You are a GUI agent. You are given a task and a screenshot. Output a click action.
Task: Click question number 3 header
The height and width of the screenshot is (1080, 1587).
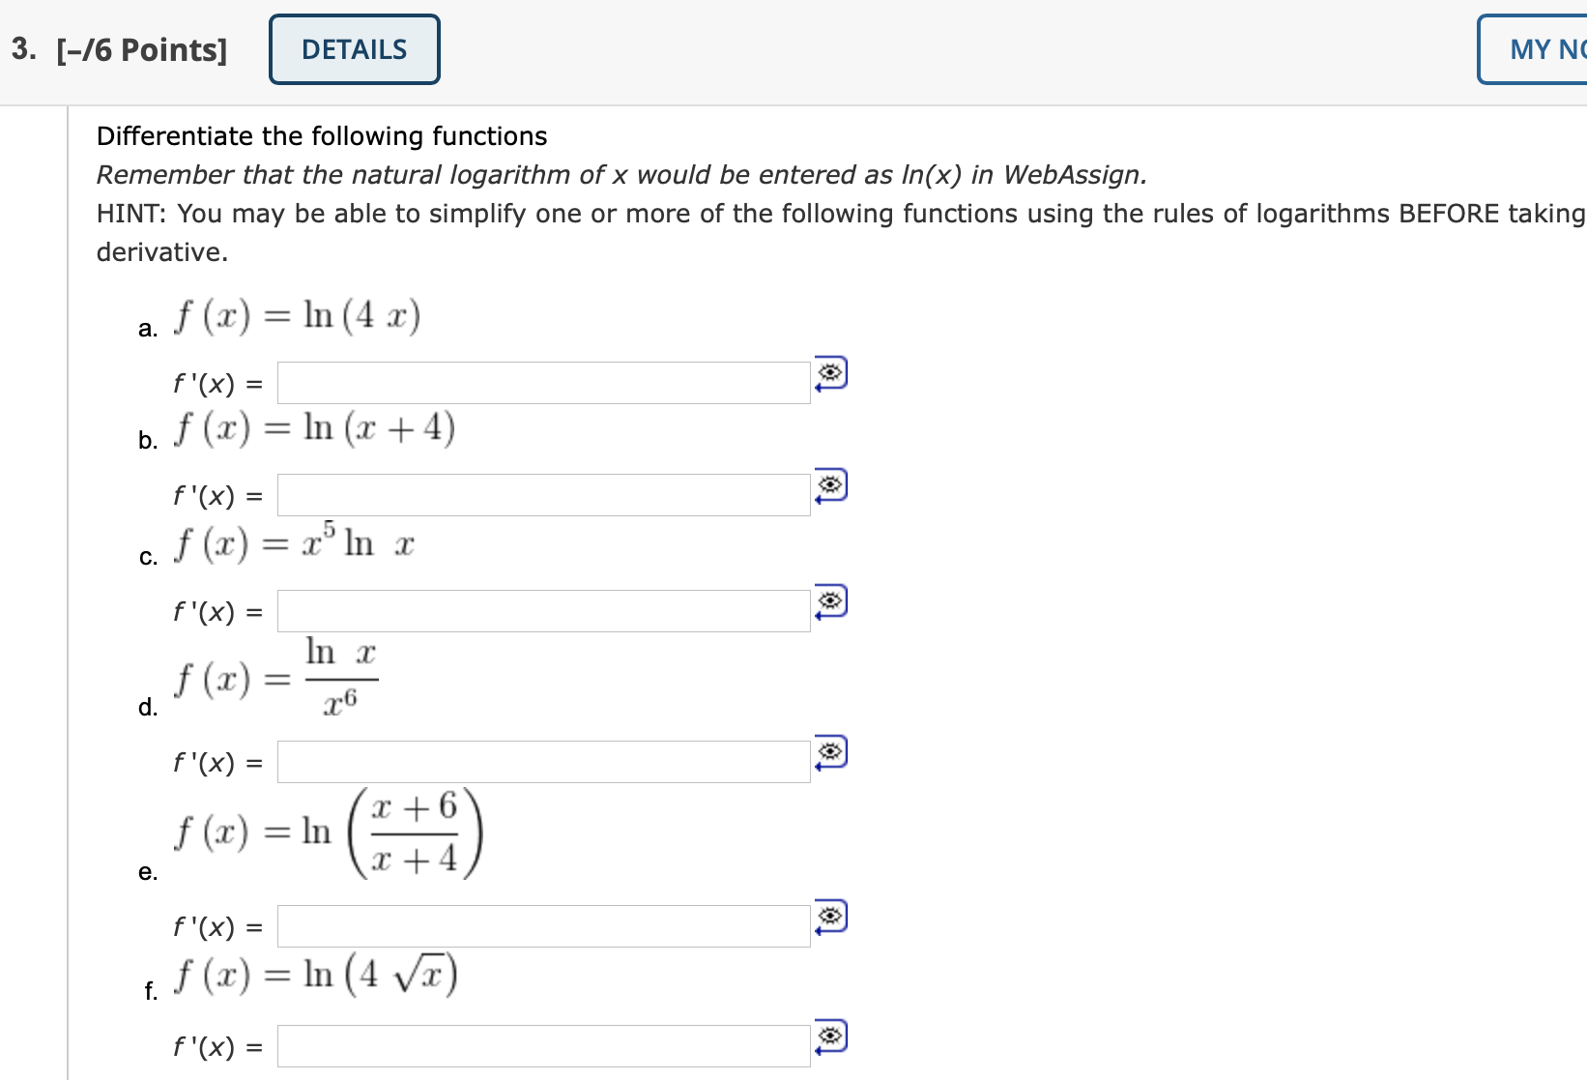coord(21,48)
